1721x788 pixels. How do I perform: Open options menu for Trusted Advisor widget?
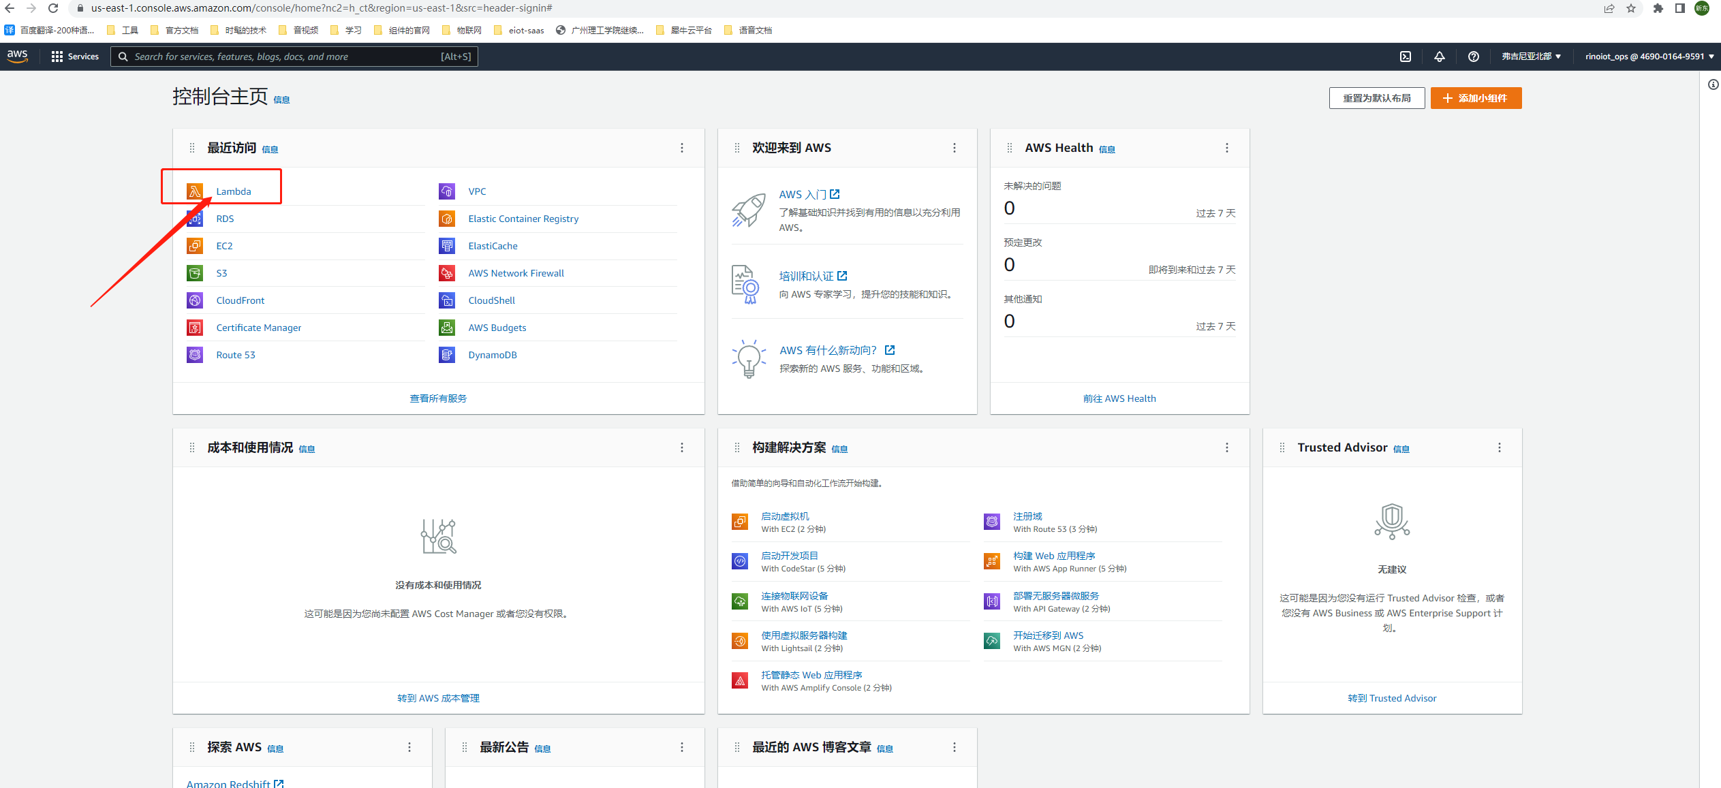[1500, 447]
